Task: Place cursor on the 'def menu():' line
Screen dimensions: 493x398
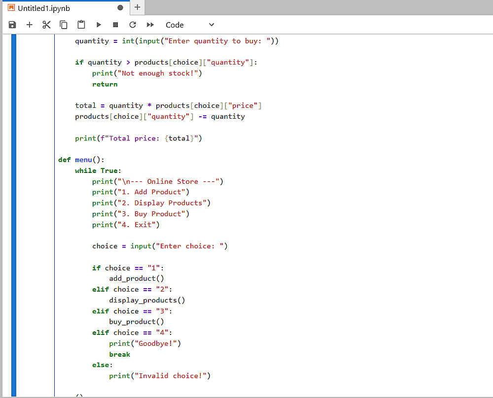Action: [81, 160]
